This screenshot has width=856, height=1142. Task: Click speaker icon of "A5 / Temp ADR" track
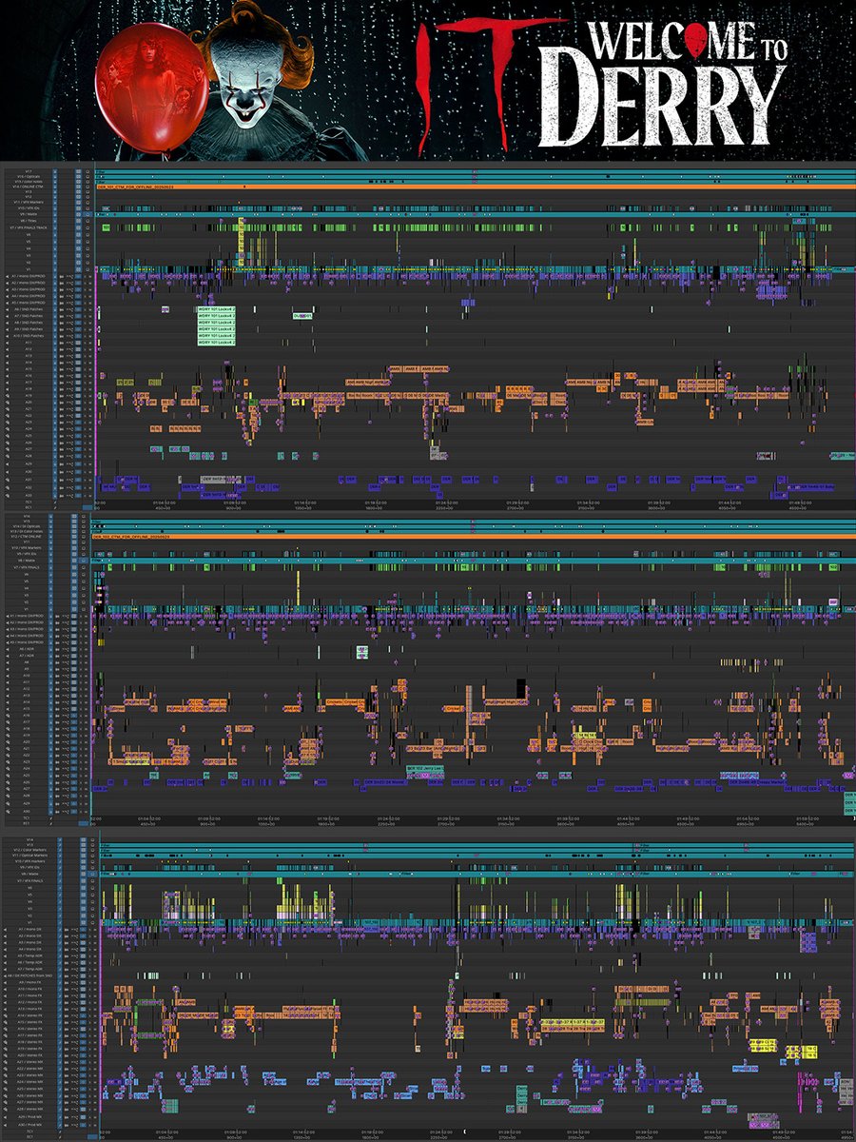[5, 955]
